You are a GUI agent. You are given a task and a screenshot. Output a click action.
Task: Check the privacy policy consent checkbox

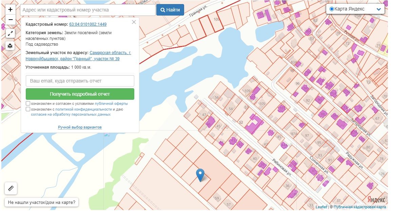pyautogui.click(x=28, y=109)
